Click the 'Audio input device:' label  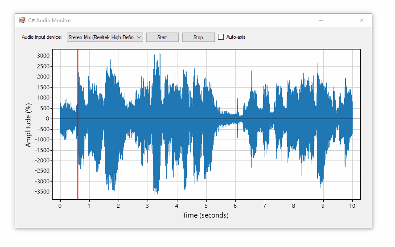42,37
